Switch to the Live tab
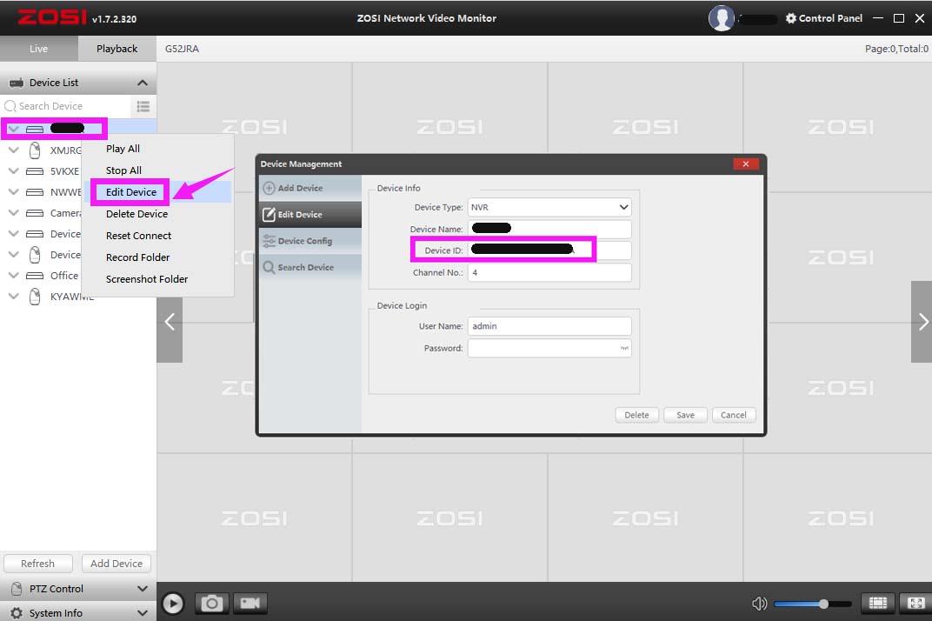Image resolution: width=932 pixels, height=621 pixels. click(38, 49)
